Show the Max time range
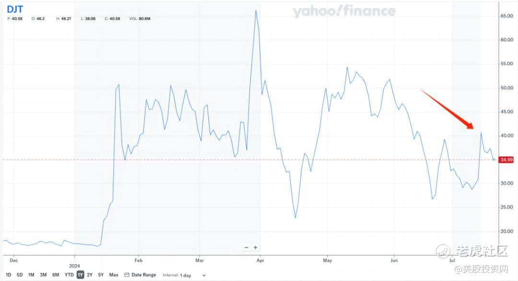The image size is (518, 281). (114, 275)
